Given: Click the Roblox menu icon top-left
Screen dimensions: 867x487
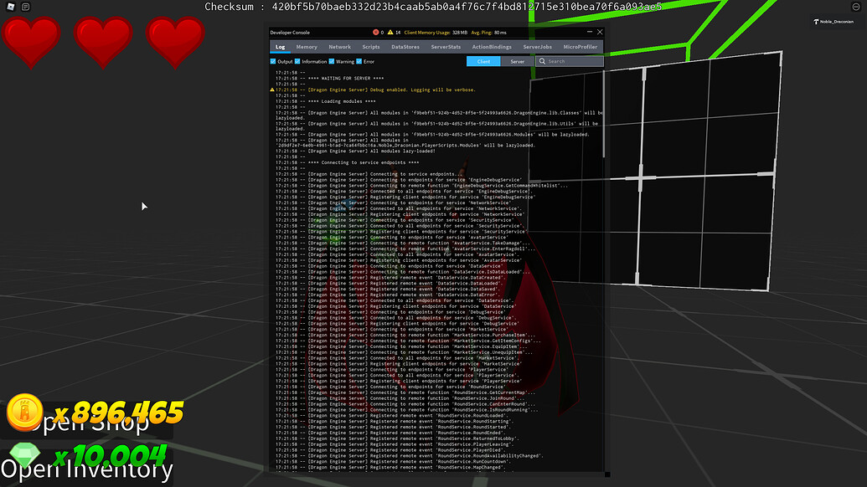Looking at the screenshot, I should [x=9, y=8].
